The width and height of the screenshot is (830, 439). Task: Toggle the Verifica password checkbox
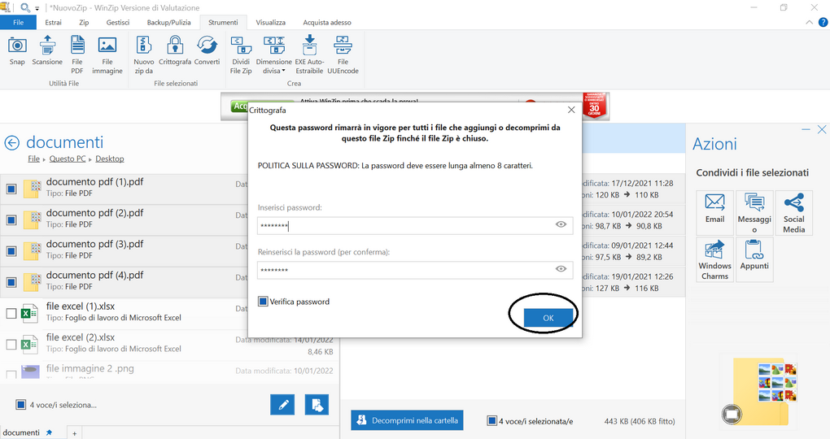point(263,302)
